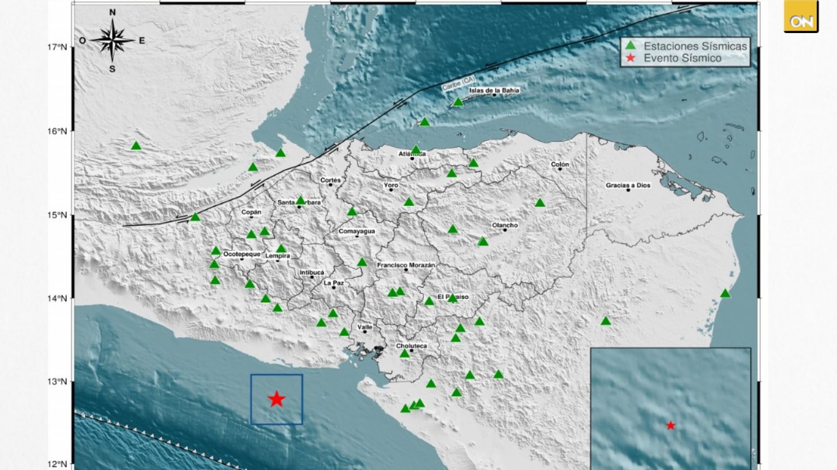Viewport: 837px width, 470px height.
Task: Click the Caribe (CA) fault label
Action: [459, 84]
